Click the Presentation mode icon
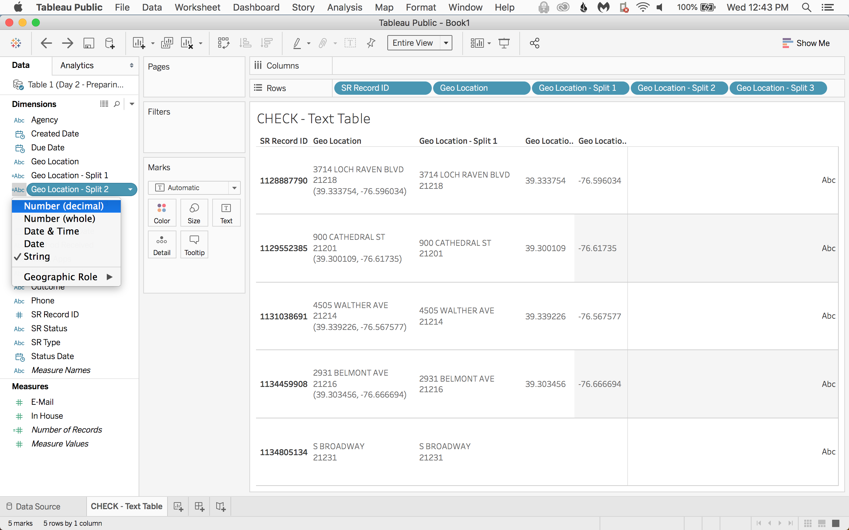 (504, 43)
